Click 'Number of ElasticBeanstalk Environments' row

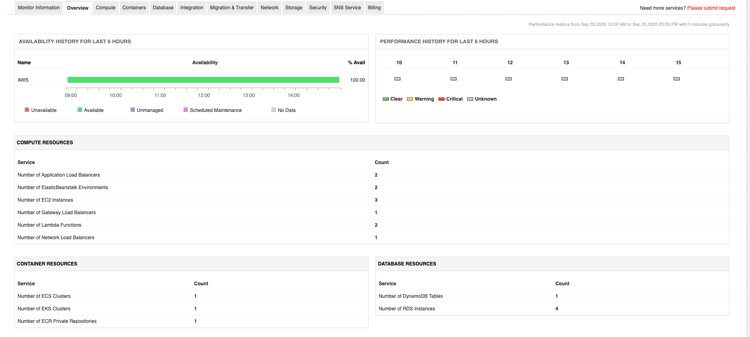tap(372, 187)
